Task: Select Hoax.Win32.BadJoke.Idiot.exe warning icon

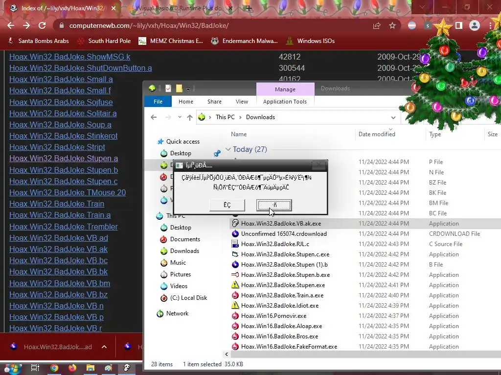Action: point(235,306)
